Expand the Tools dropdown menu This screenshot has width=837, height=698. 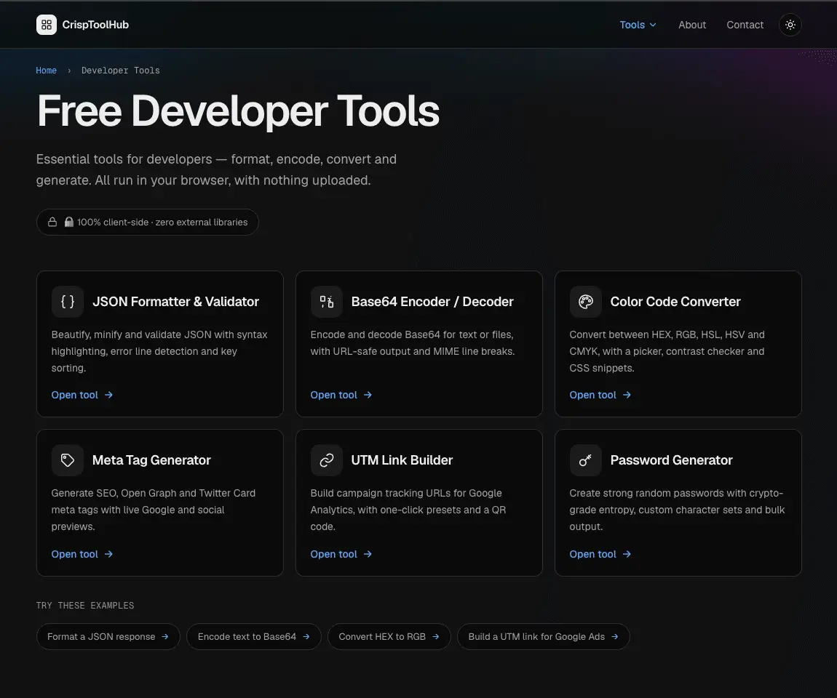point(638,25)
